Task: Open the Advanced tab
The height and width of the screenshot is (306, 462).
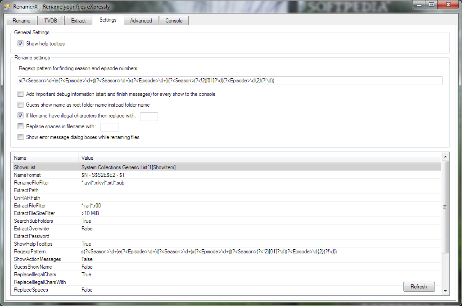Action: [141, 21]
